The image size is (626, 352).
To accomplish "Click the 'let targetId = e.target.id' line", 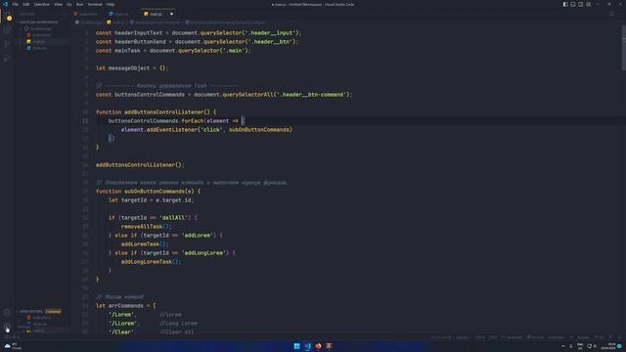I will pyautogui.click(x=152, y=199).
